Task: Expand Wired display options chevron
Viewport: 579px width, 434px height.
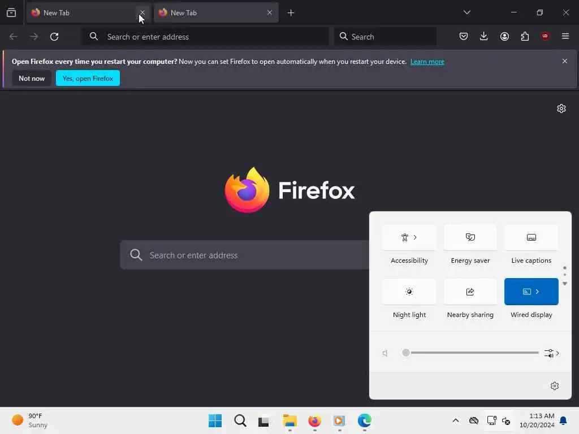Action: pos(537,292)
